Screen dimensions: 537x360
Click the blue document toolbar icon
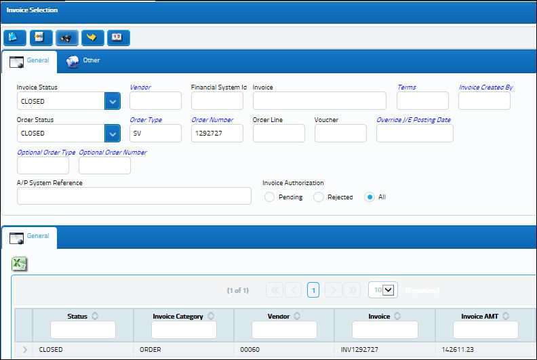(15, 38)
